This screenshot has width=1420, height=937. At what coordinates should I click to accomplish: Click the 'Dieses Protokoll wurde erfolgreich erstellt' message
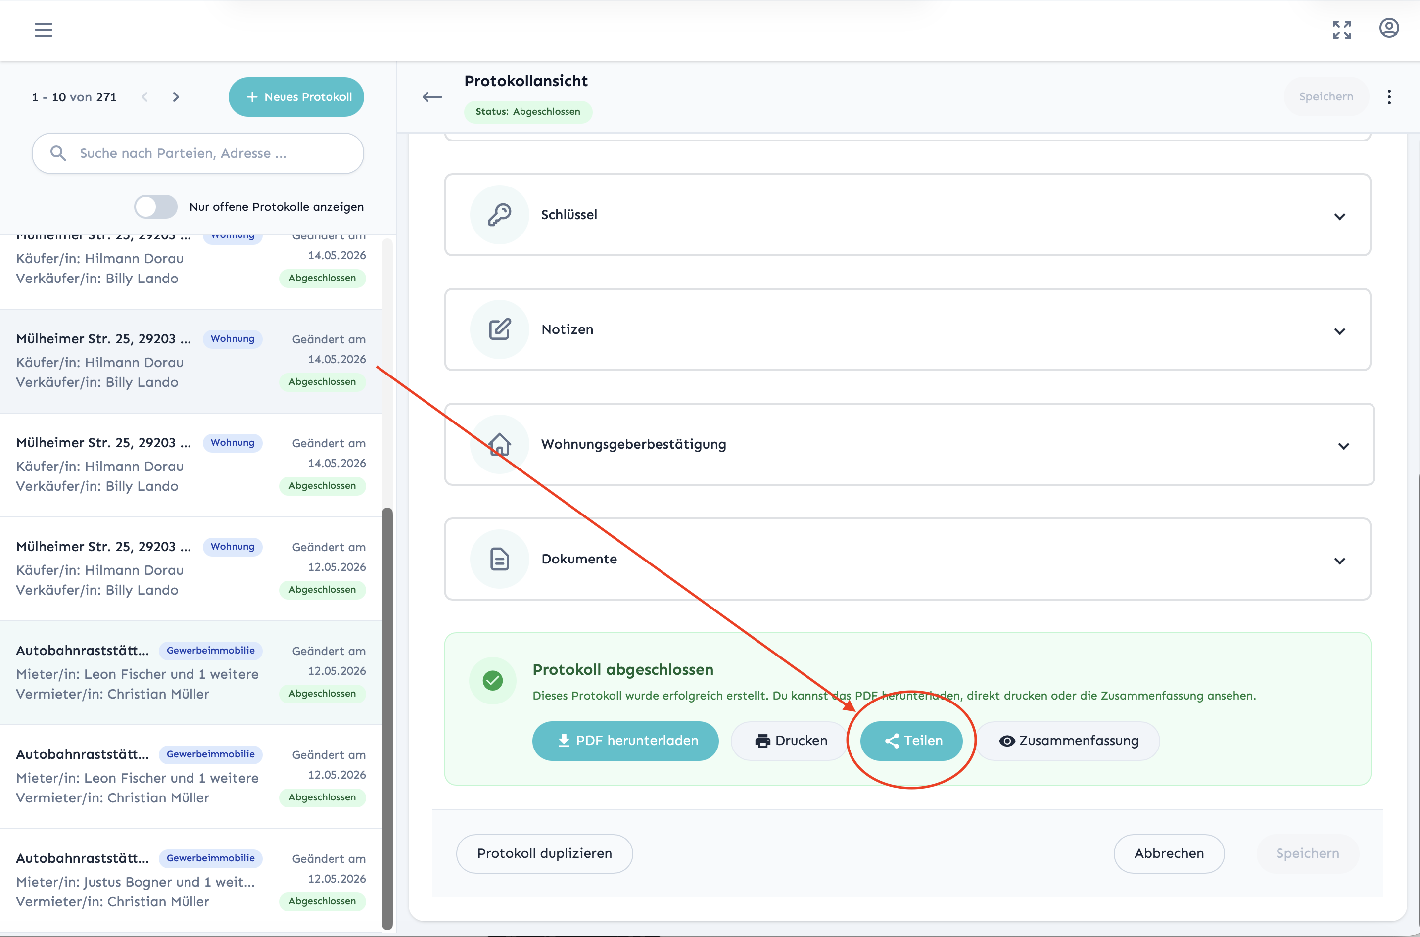894,696
